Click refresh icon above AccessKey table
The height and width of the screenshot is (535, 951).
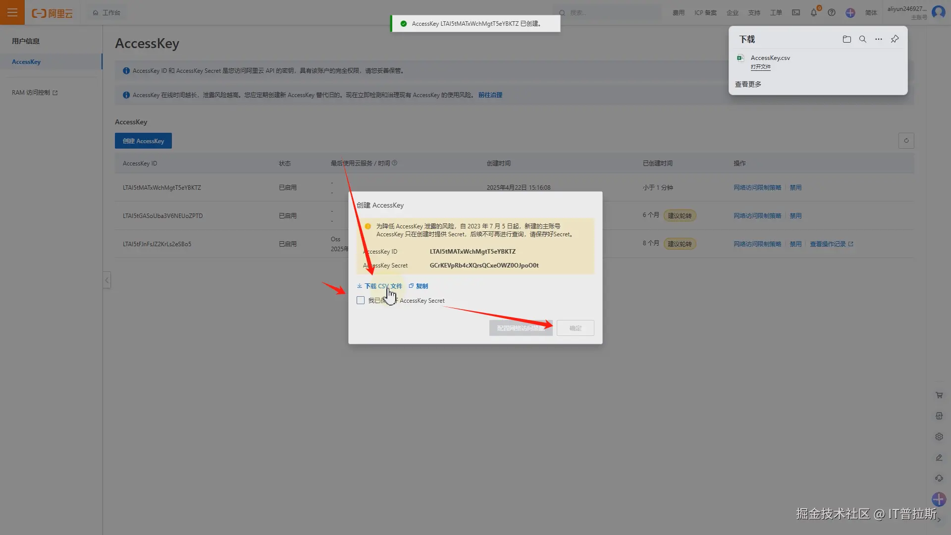click(906, 141)
